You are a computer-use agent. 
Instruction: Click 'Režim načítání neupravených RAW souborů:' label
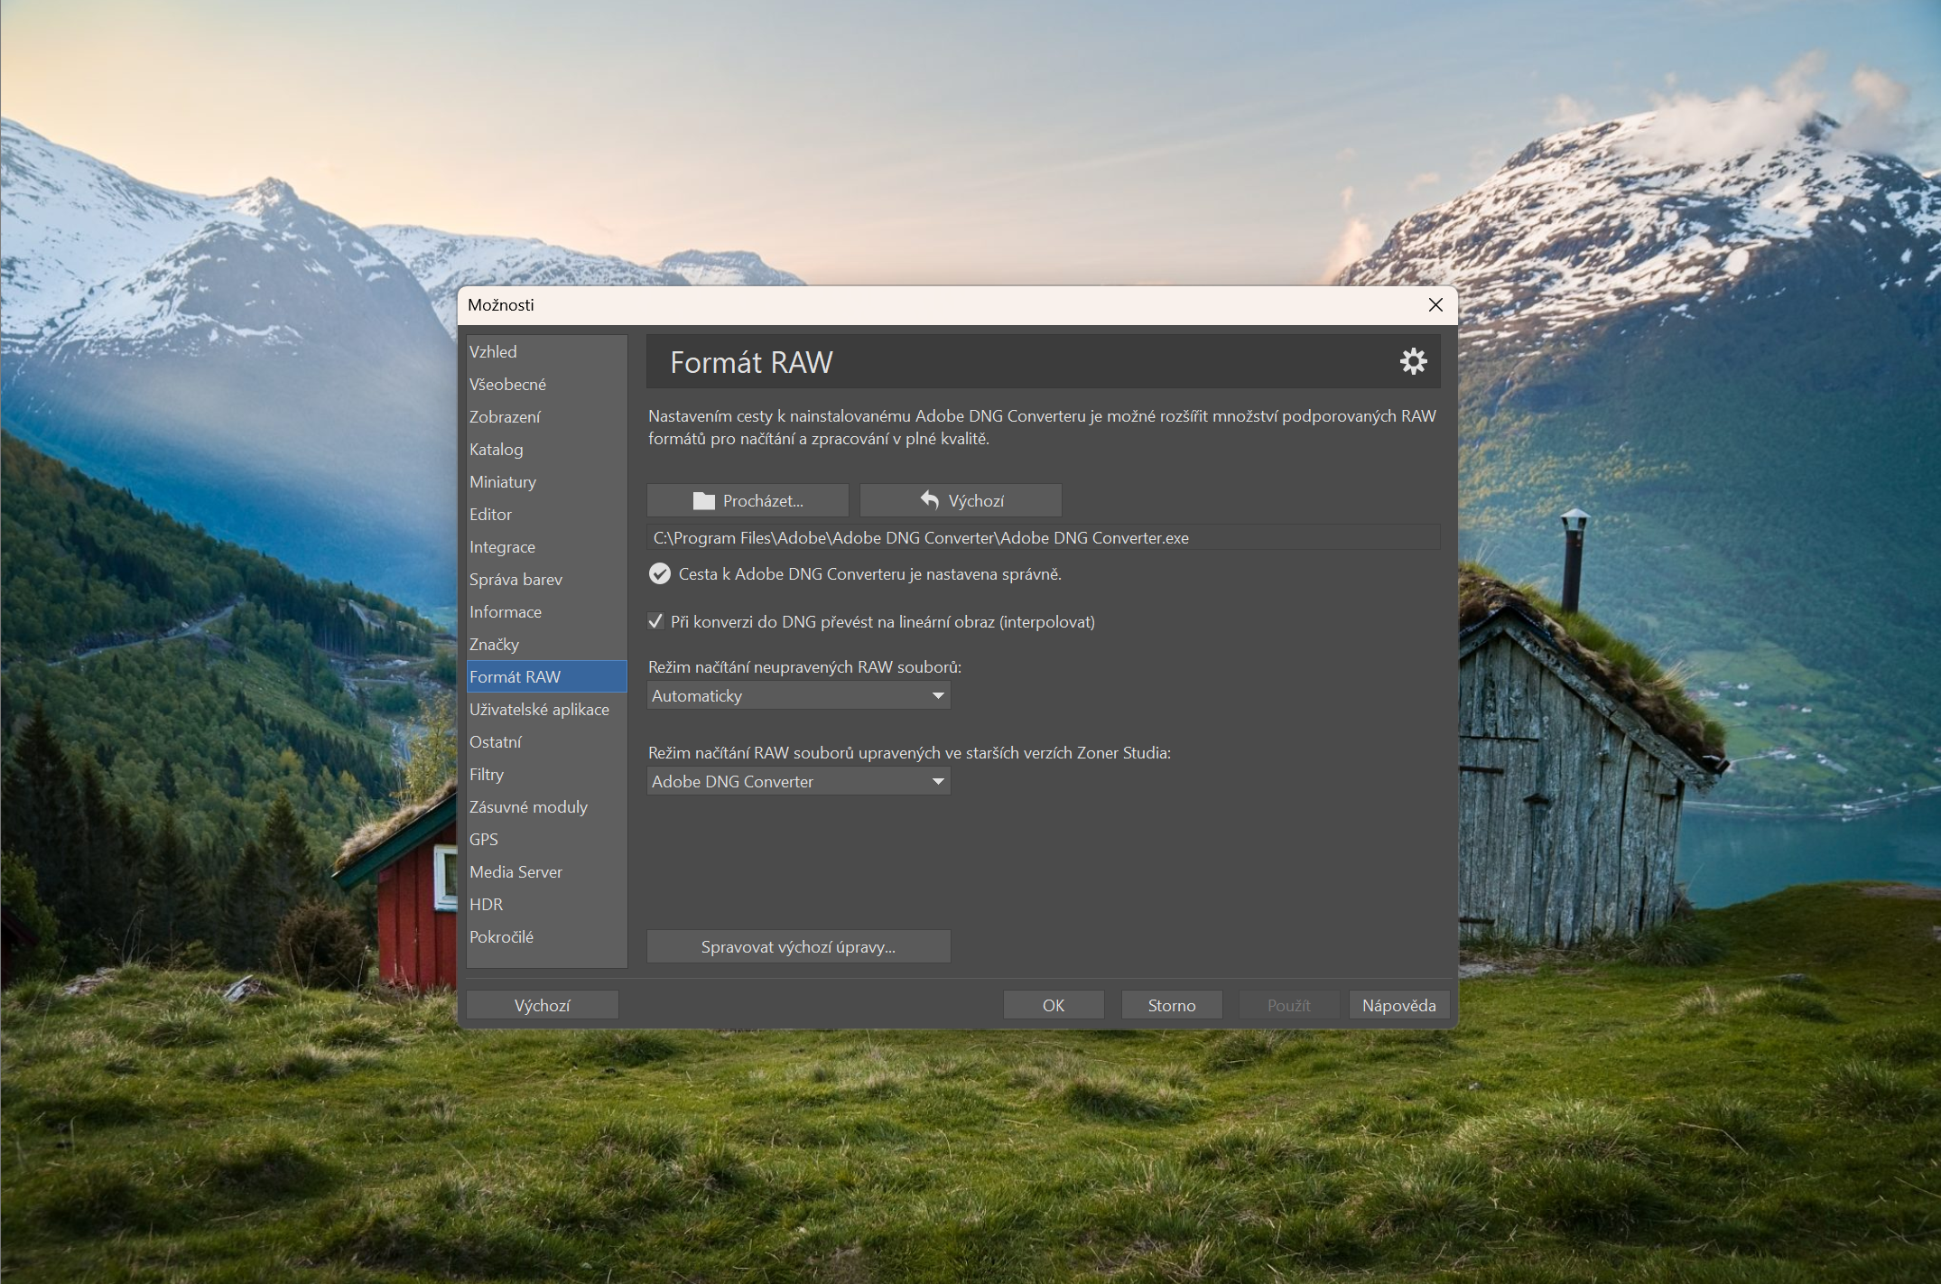click(x=804, y=666)
